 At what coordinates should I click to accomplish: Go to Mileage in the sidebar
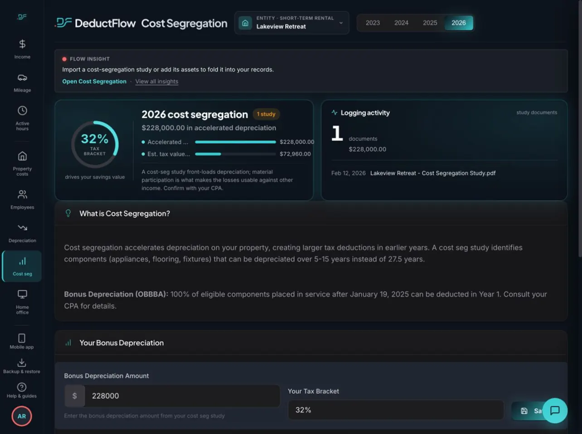click(22, 83)
